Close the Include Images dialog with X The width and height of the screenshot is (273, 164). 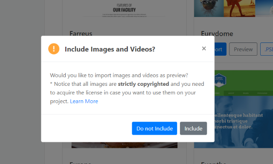point(204,48)
